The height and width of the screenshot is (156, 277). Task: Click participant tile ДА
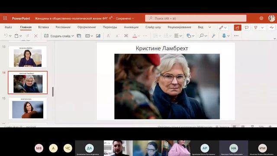(89, 148)
